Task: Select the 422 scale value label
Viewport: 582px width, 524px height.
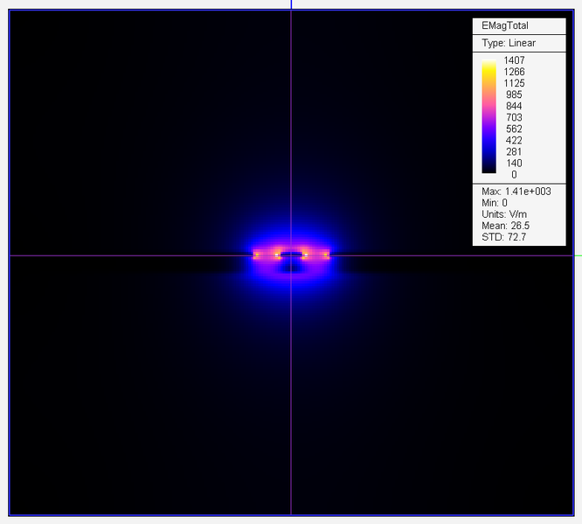Action: coord(513,140)
